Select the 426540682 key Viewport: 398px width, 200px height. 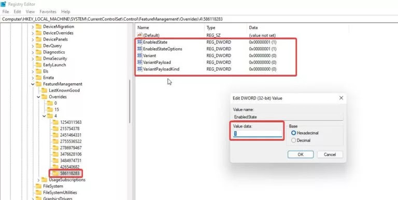[70, 167]
